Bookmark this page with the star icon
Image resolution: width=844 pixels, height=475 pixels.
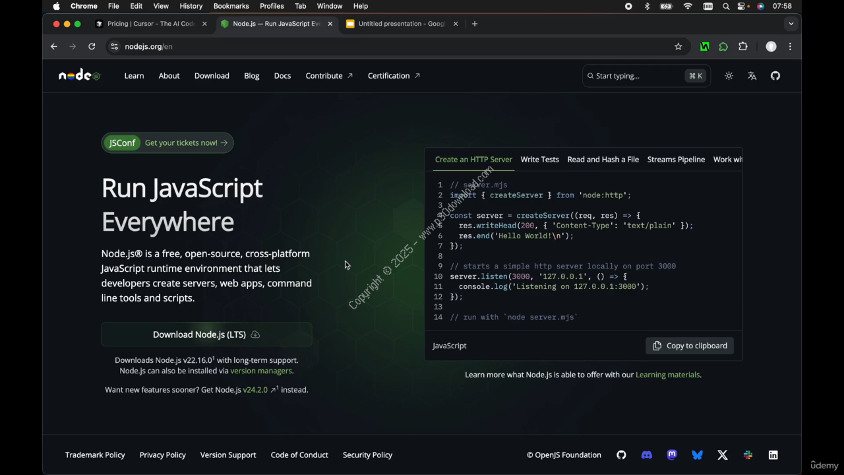click(678, 47)
